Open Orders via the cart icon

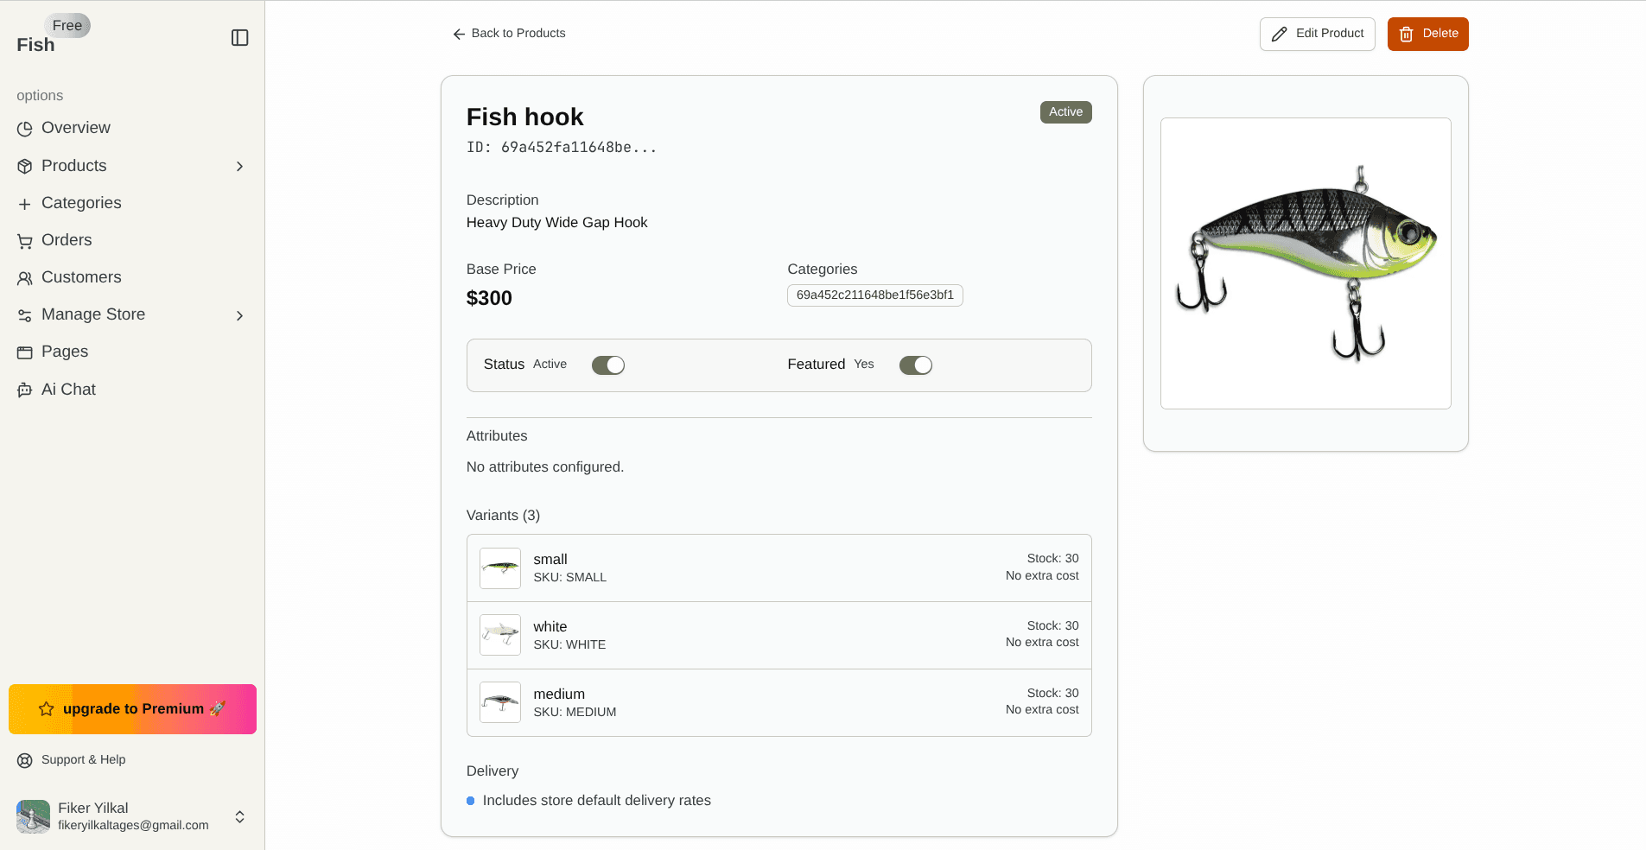pos(25,240)
